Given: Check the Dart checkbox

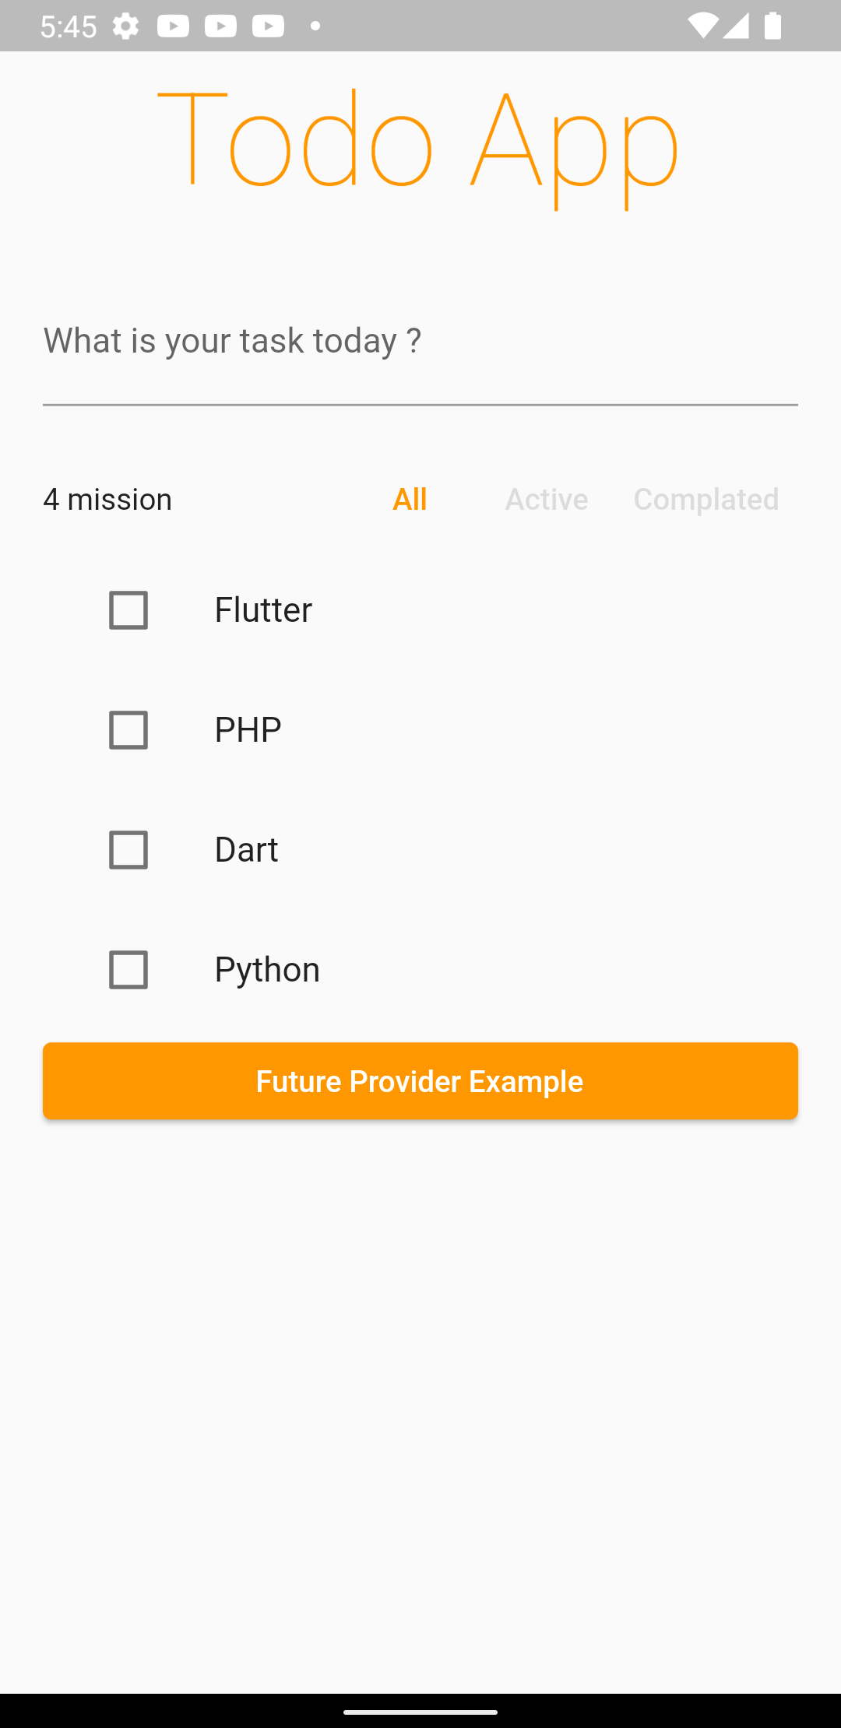Looking at the screenshot, I should 128,850.
